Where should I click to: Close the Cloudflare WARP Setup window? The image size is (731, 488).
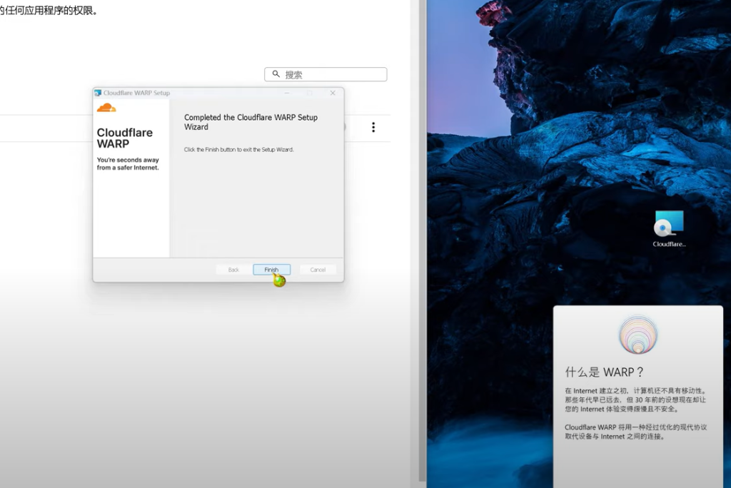click(333, 93)
